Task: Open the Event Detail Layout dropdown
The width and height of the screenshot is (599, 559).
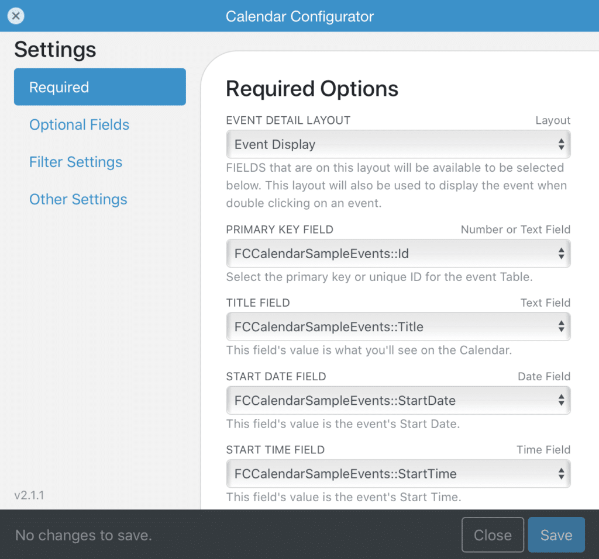Action: (398, 144)
